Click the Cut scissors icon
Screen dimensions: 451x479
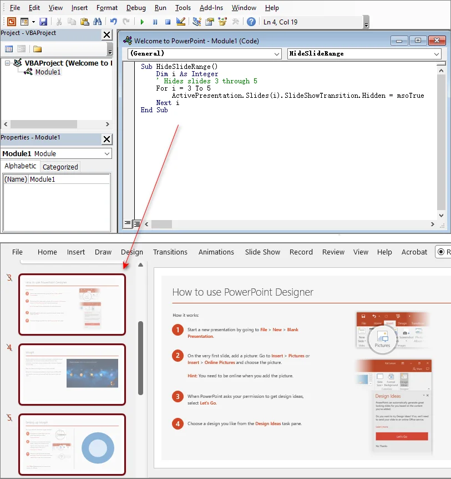click(59, 22)
